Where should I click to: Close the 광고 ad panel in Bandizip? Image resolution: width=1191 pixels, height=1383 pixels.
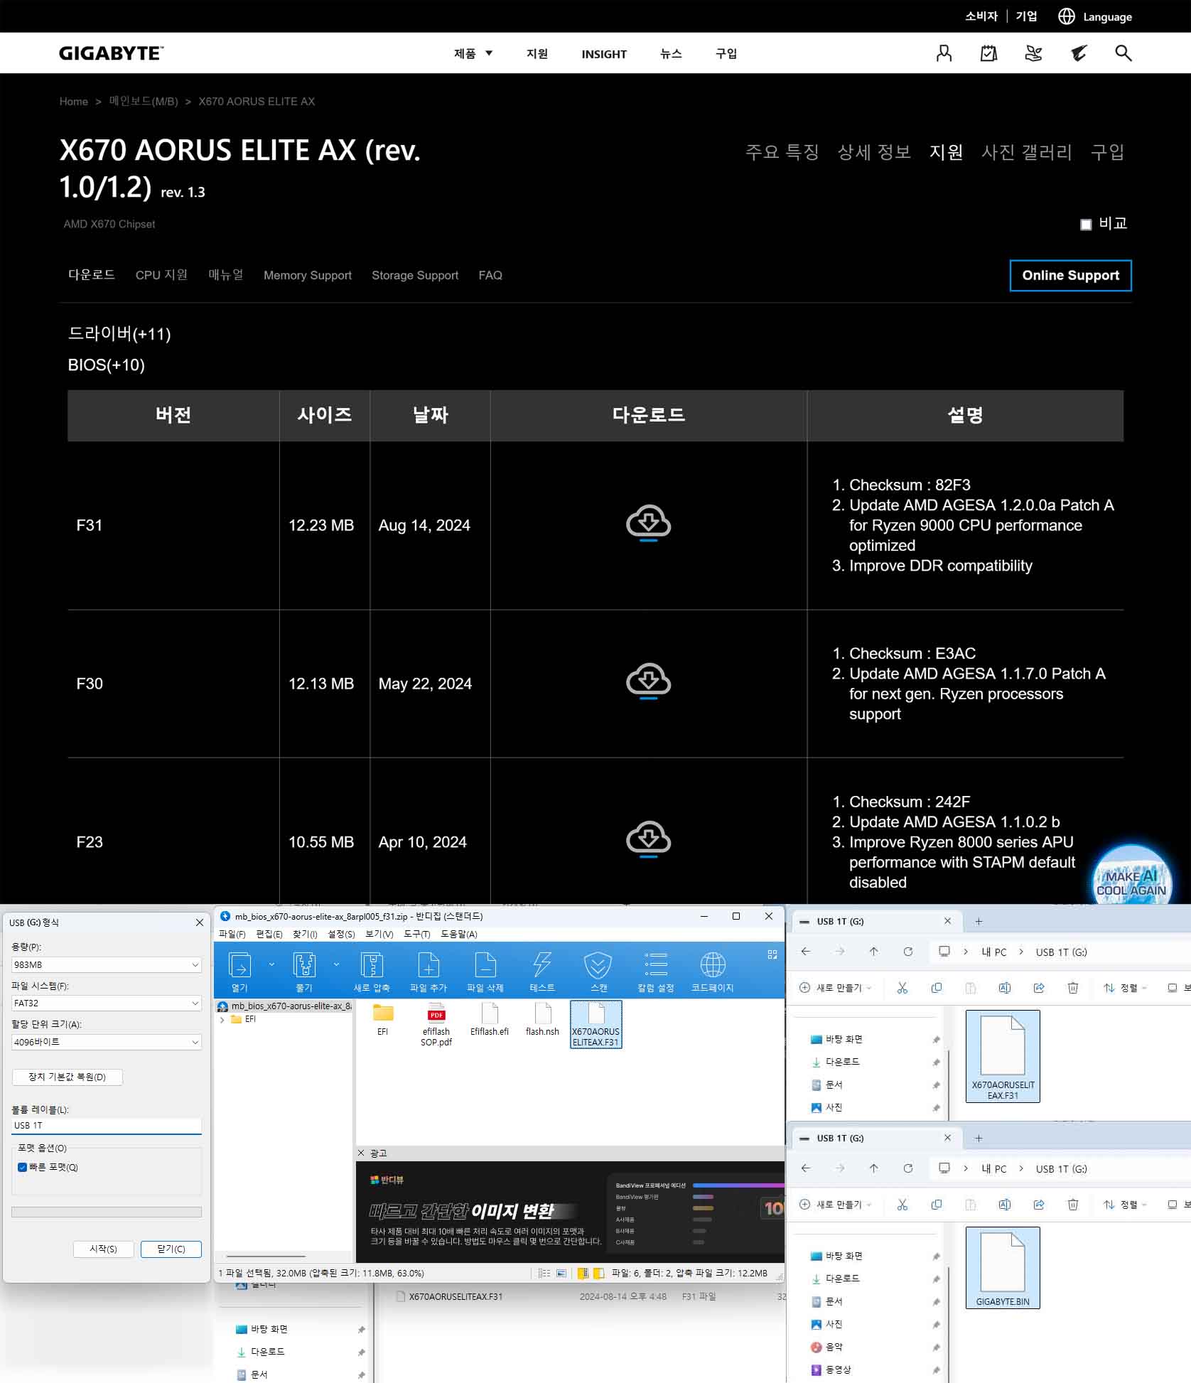click(x=361, y=1153)
